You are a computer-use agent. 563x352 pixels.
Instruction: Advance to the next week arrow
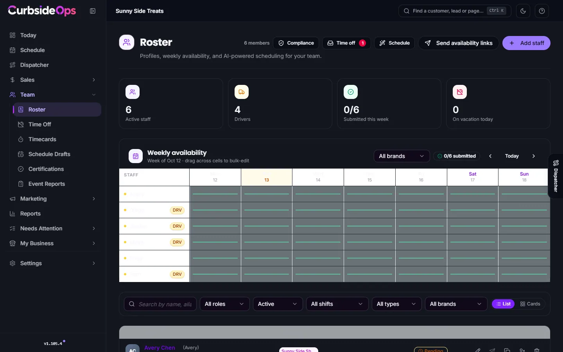pyautogui.click(x=534, y=156)
